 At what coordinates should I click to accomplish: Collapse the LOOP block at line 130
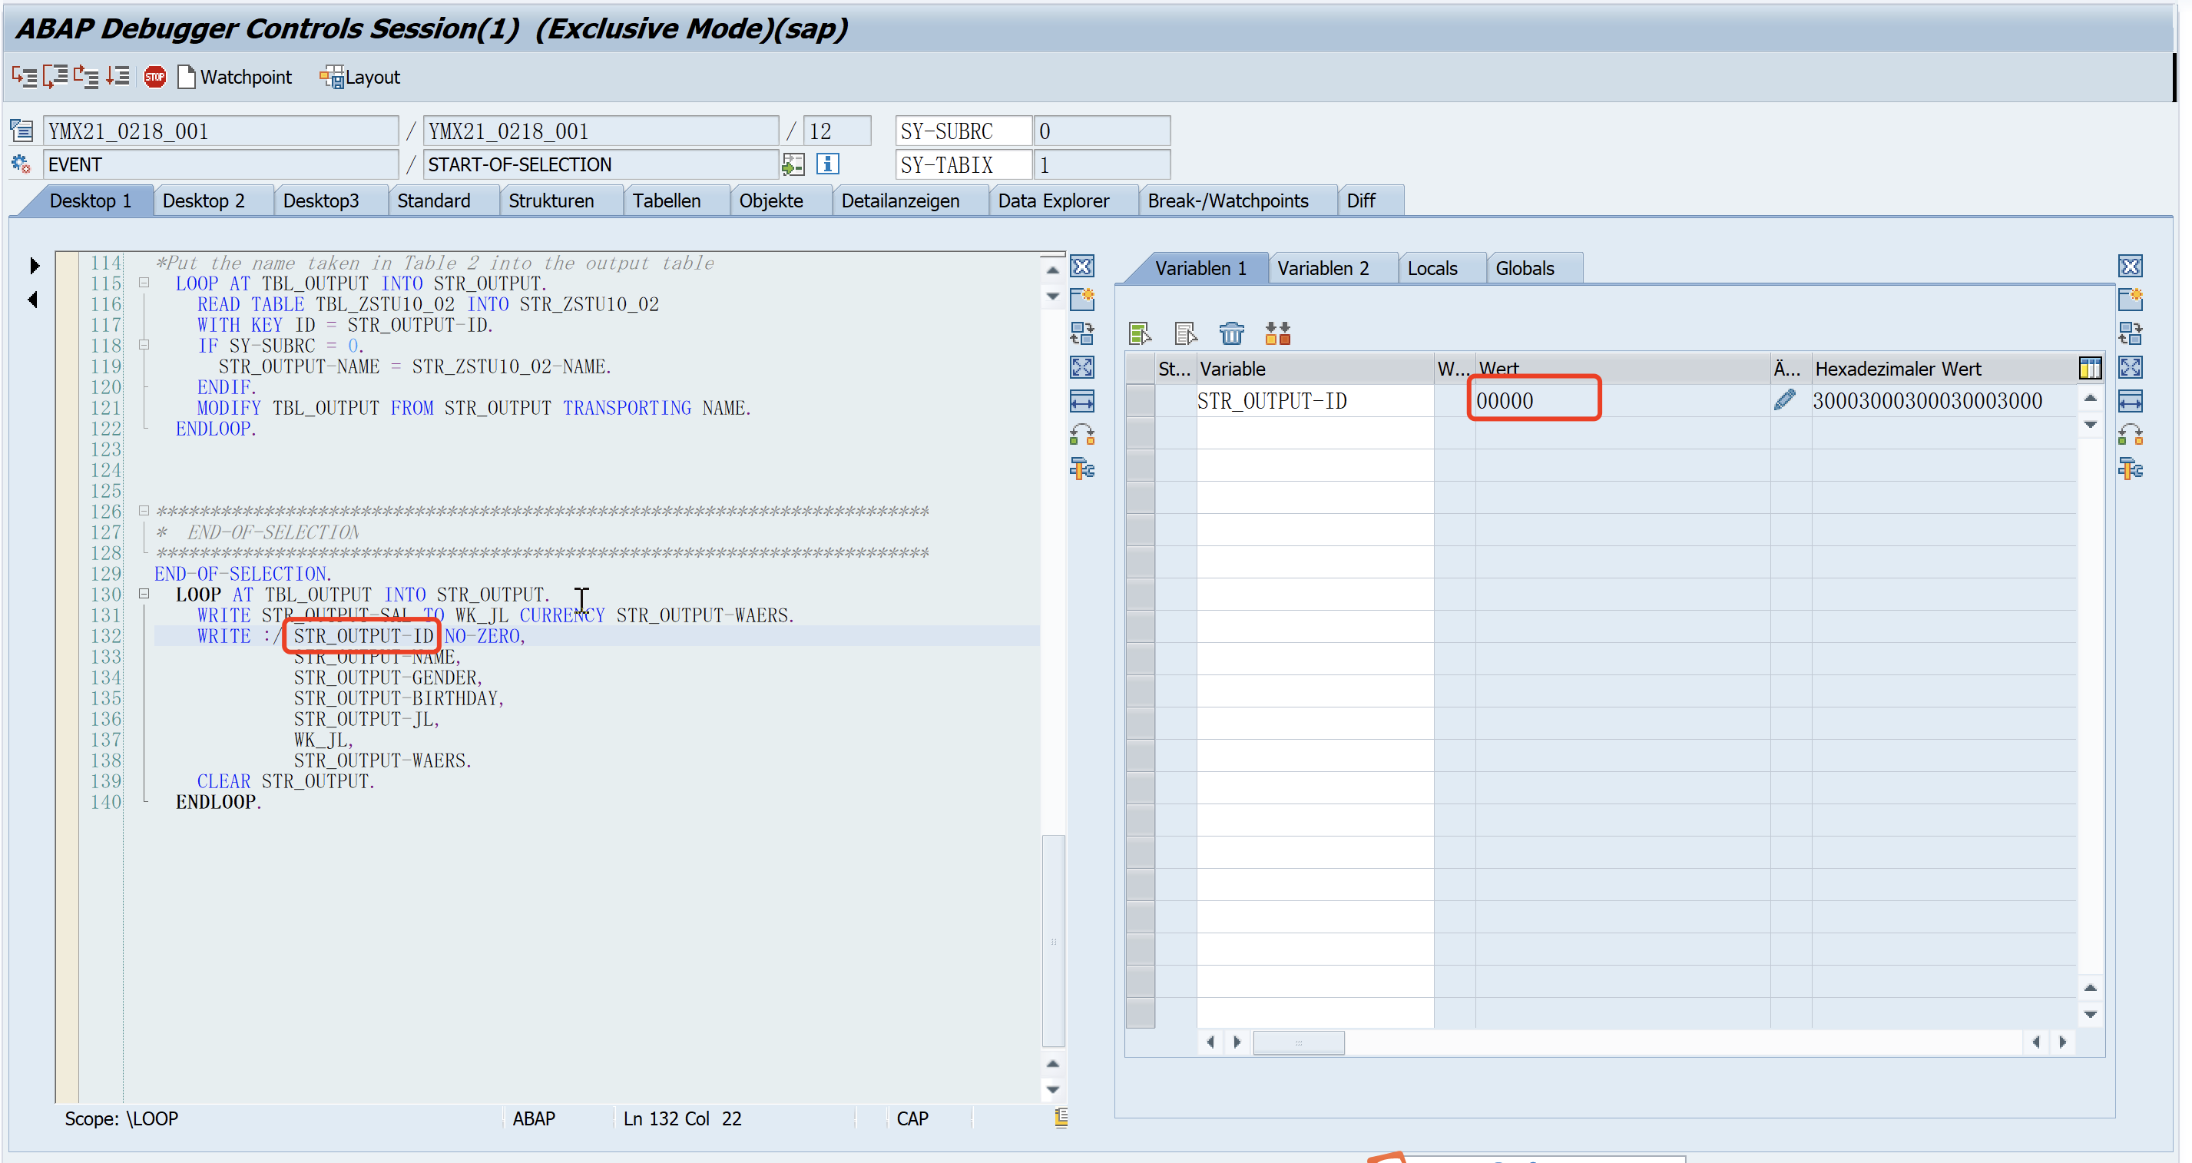point(144,593)
